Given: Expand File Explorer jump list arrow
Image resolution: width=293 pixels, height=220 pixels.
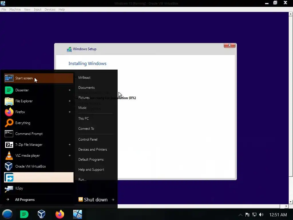Looking at the screenshot, I should coord(70,101).
